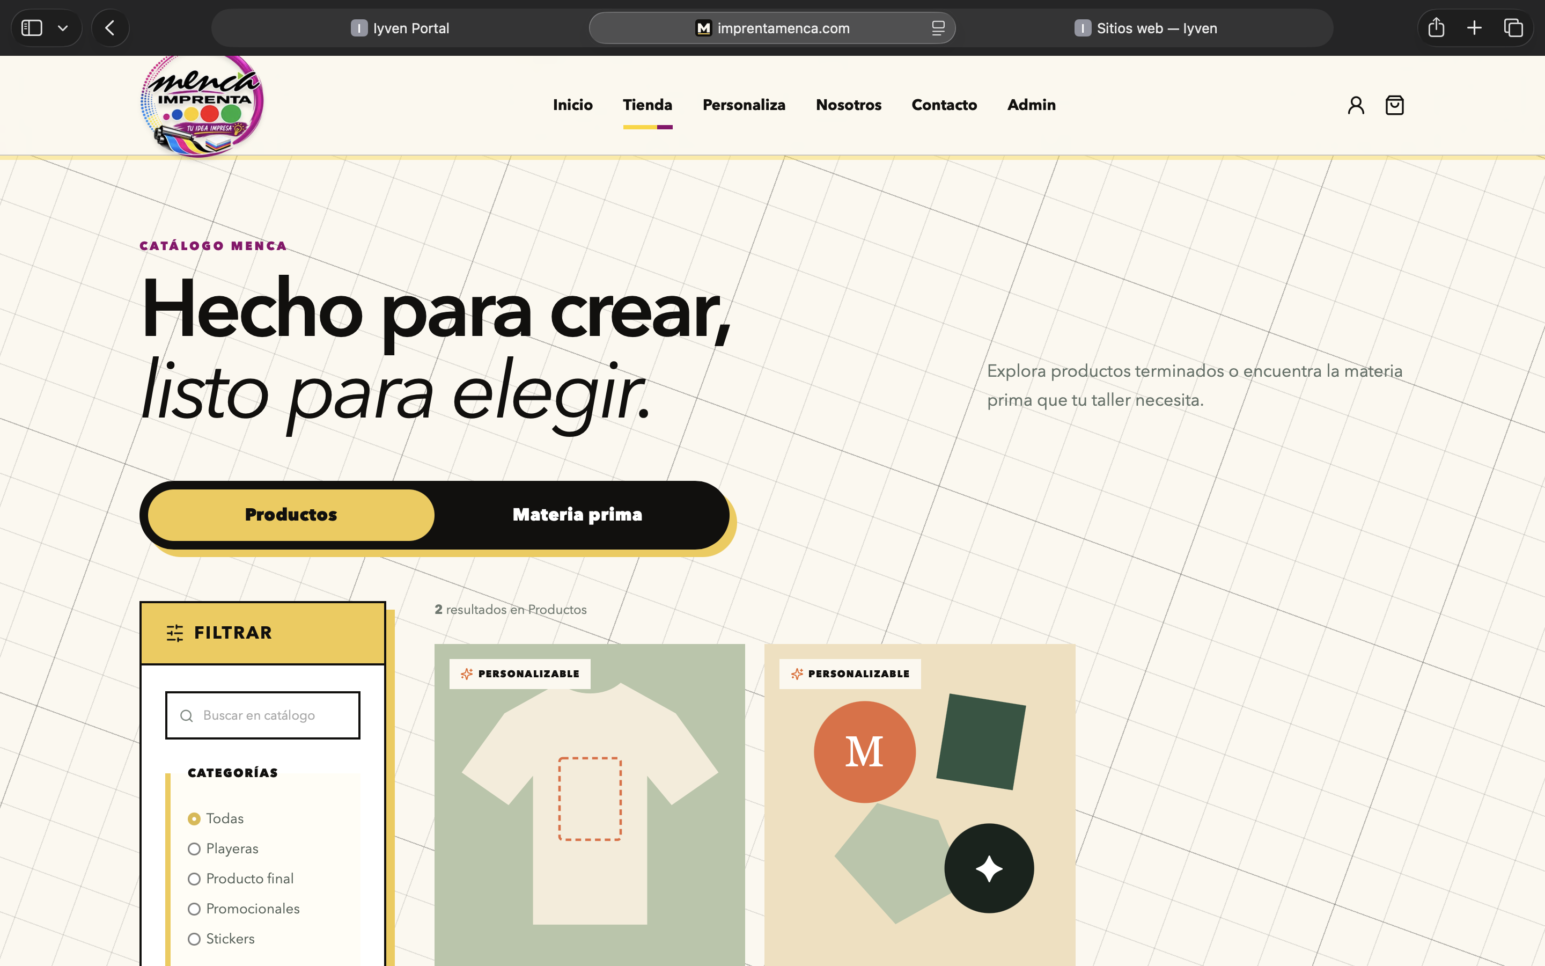The width and height of the screenshot is (1545, 966).
Task: Click PERSONALIZABLE badge on t-shirt card
Action: tap(520, 674)
